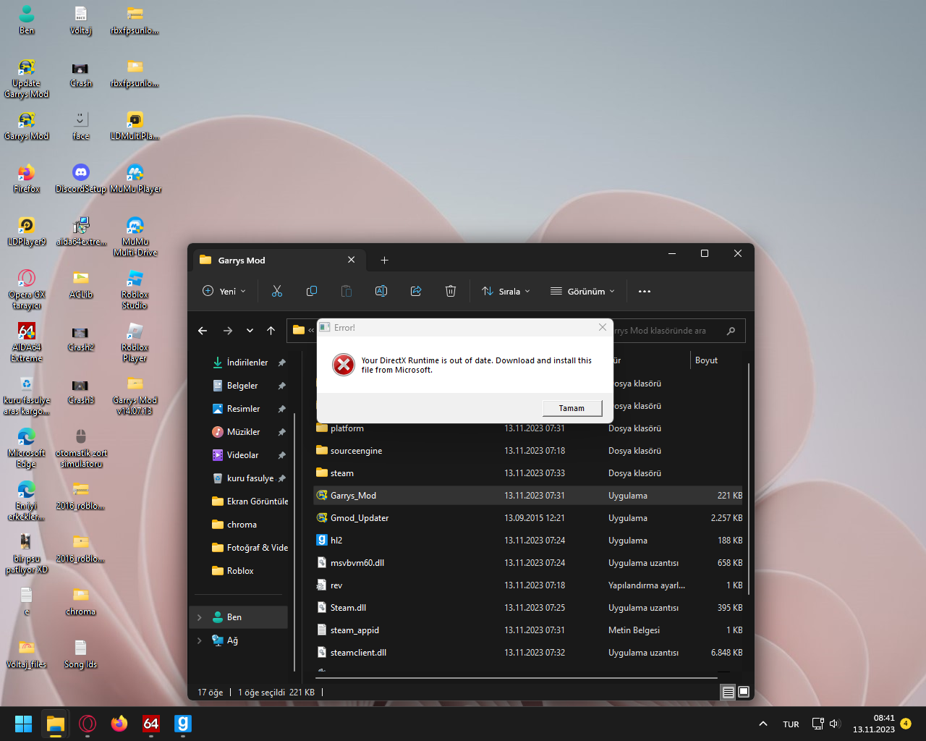This screenshot has width=926, height=741.
Task: Click the file list vertical scrollbar
Action: [748, 479]
